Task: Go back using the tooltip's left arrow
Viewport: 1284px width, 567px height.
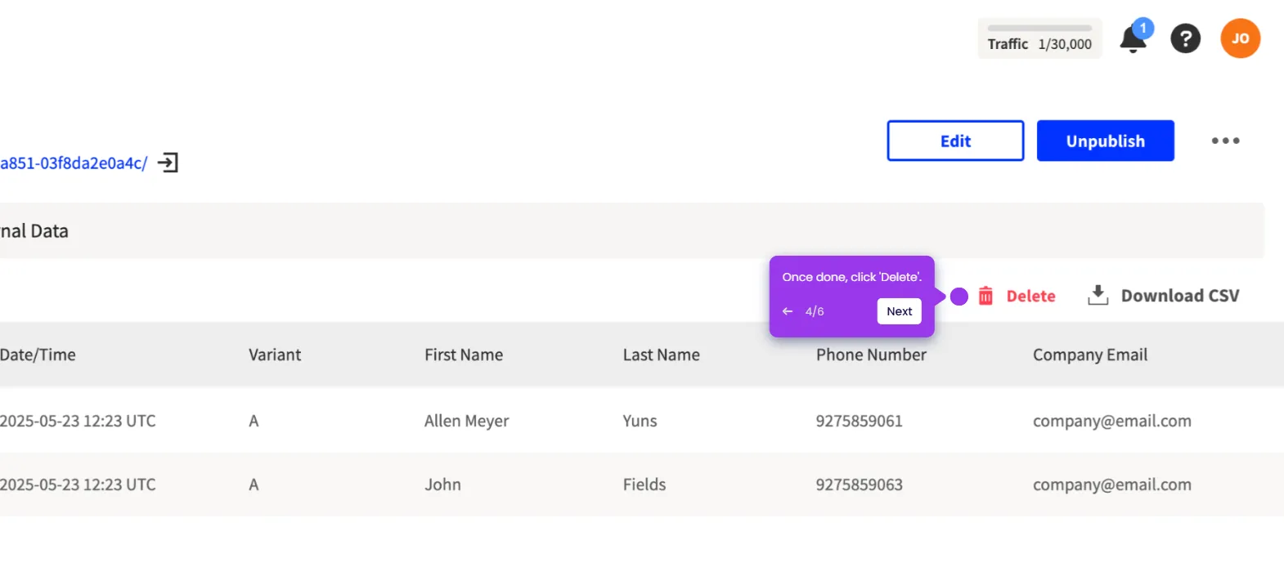Action: tap(788, 311)
